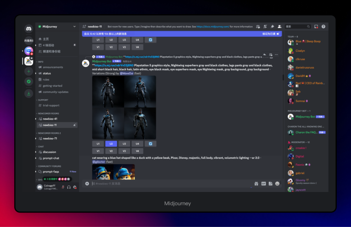Screen dimensions: 351x227
Task: Click the newbies-11 message input field
Action: (171, 184)
